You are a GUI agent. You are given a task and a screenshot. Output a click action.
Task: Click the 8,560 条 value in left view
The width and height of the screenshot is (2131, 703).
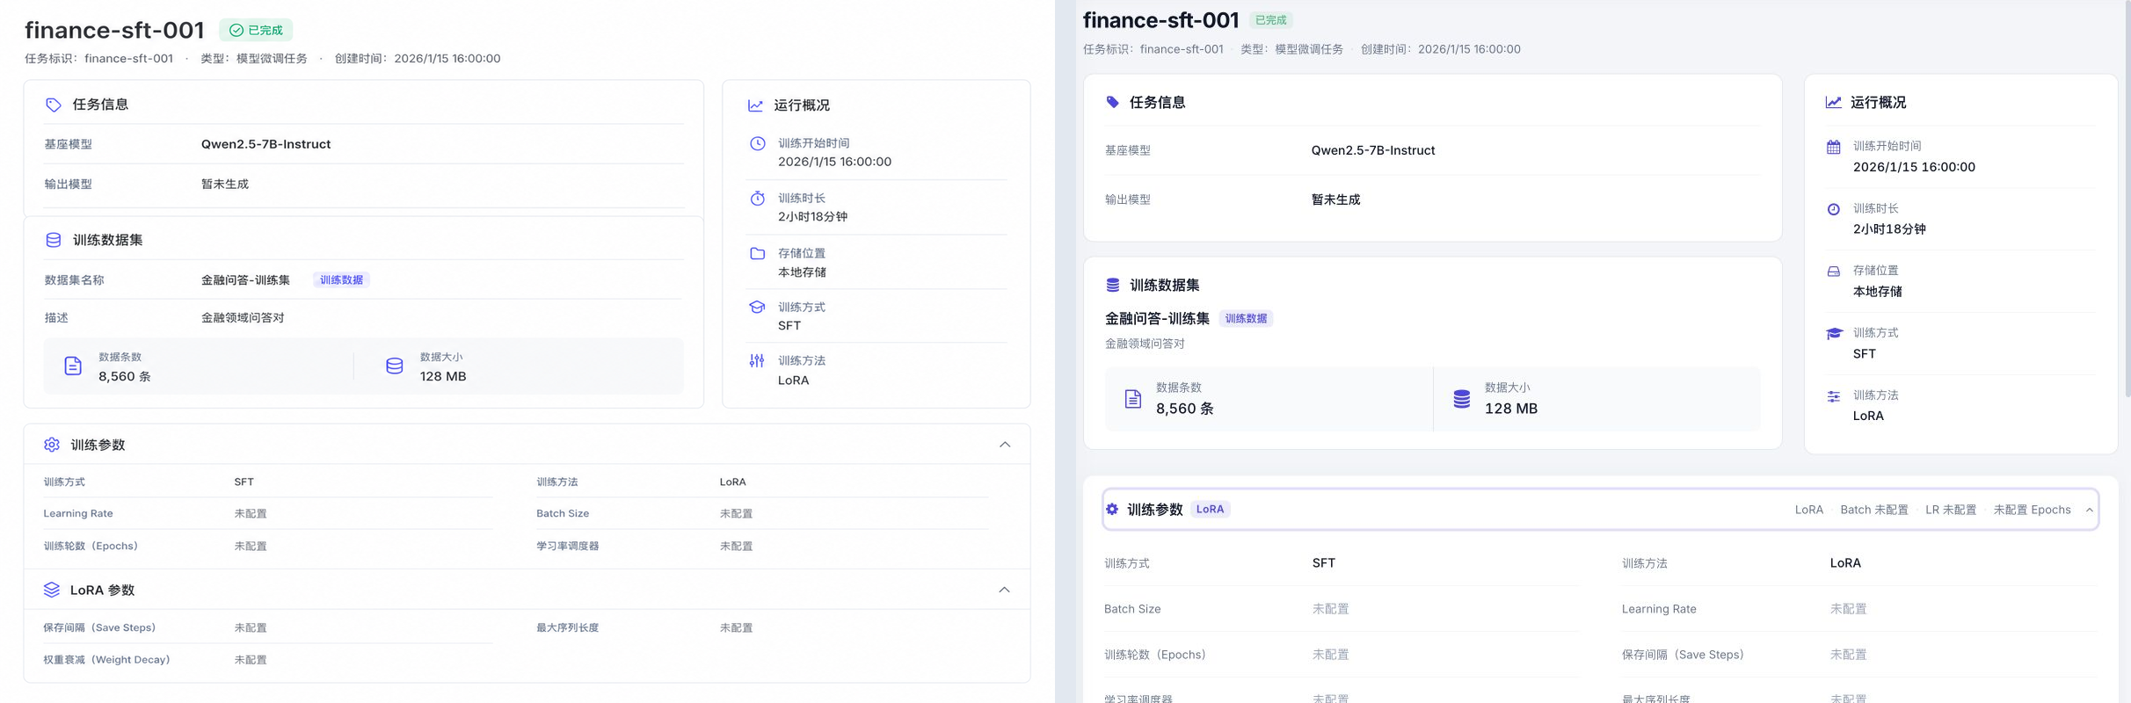pos(125,376)
